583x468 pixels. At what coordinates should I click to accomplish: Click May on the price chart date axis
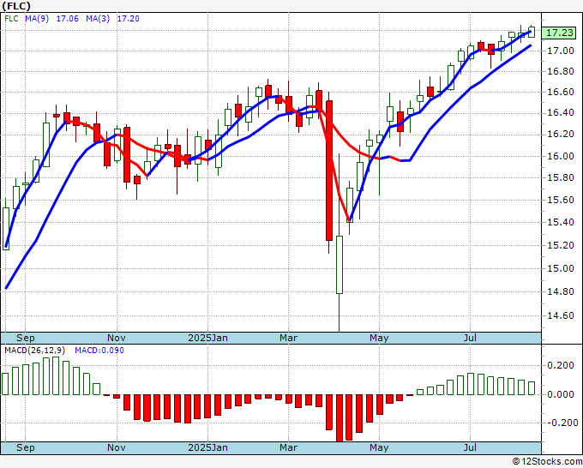[379, 338]
